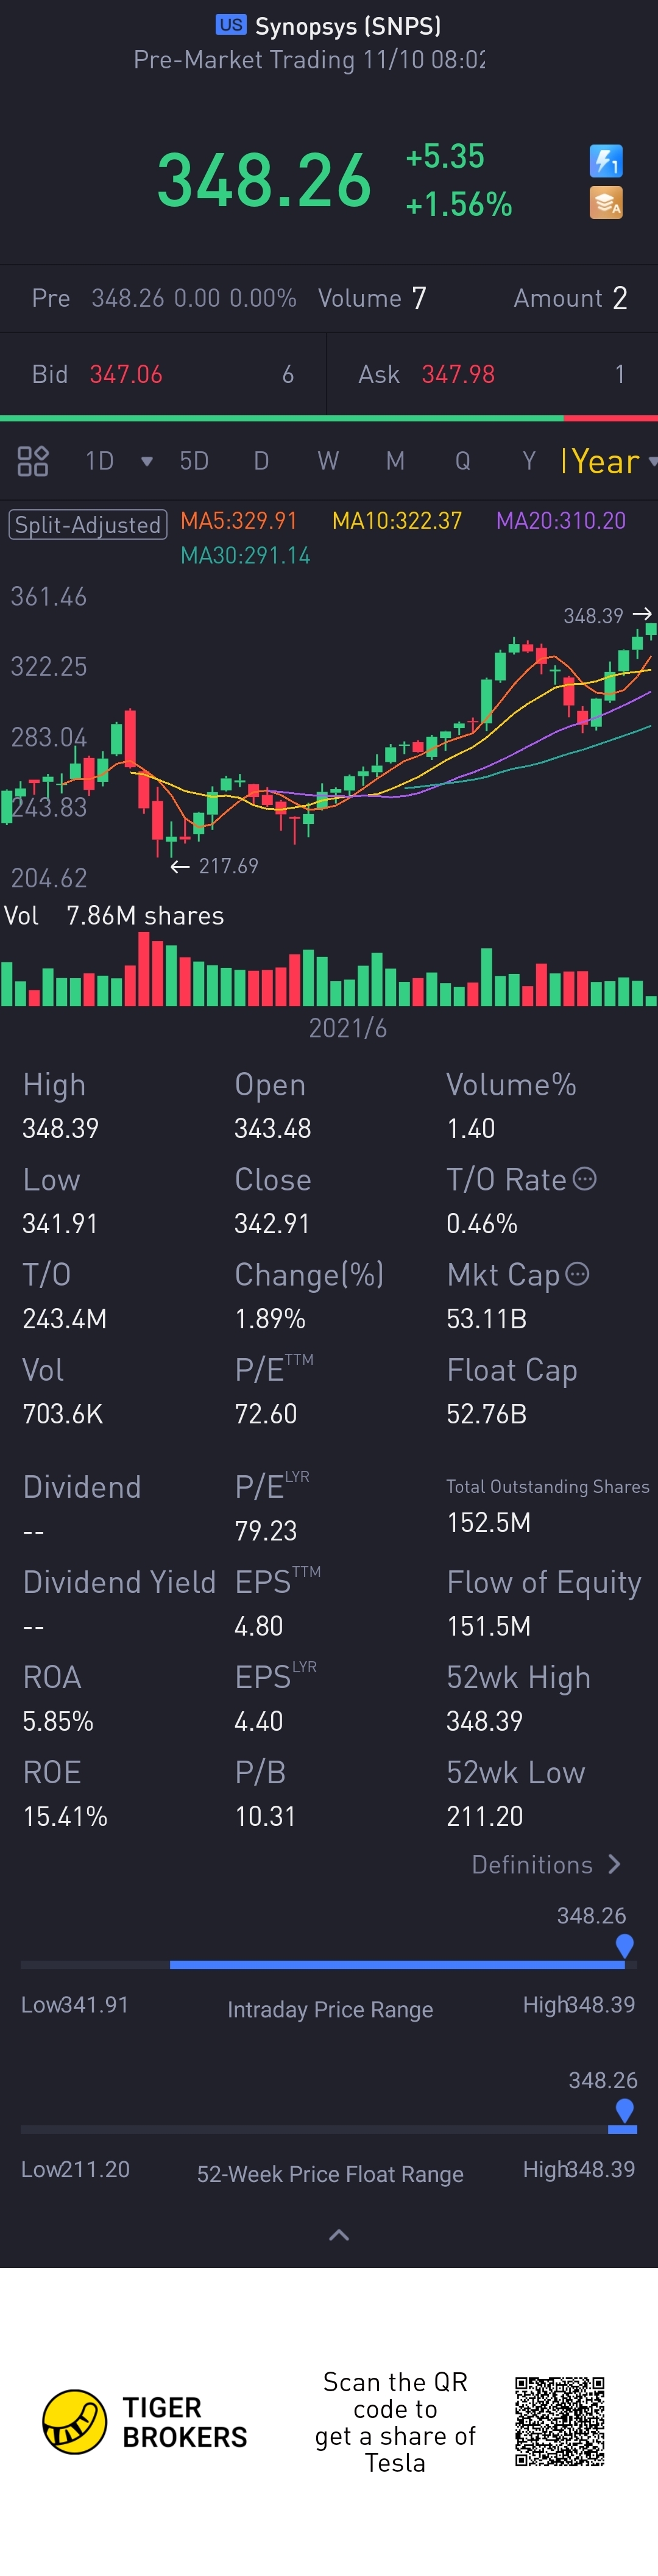658x2576 pixels.
Task: Tap the Intraday Price Range marker
Action: (x=624, y=1946)
